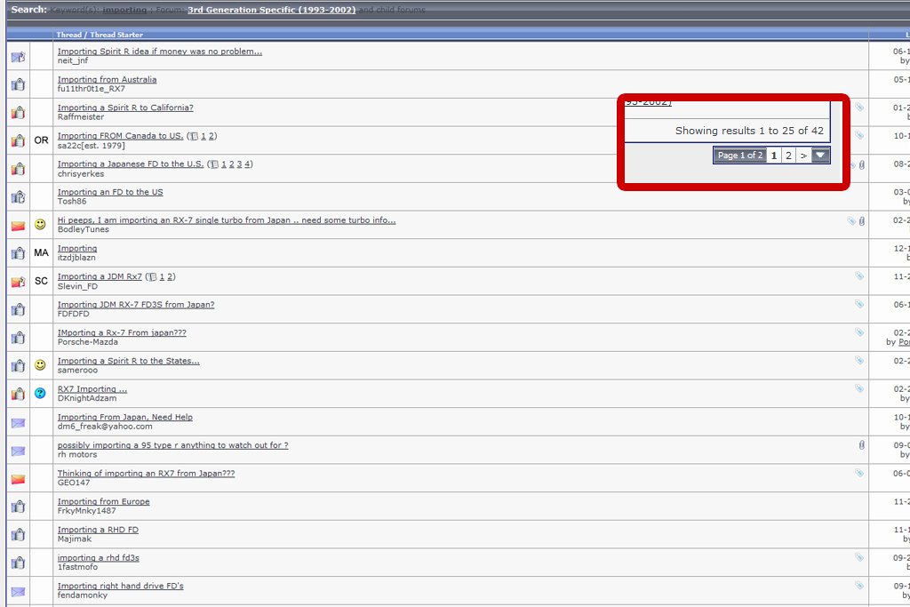Click the smiley icon next to samerooo's thread

[x=40, y=365]
